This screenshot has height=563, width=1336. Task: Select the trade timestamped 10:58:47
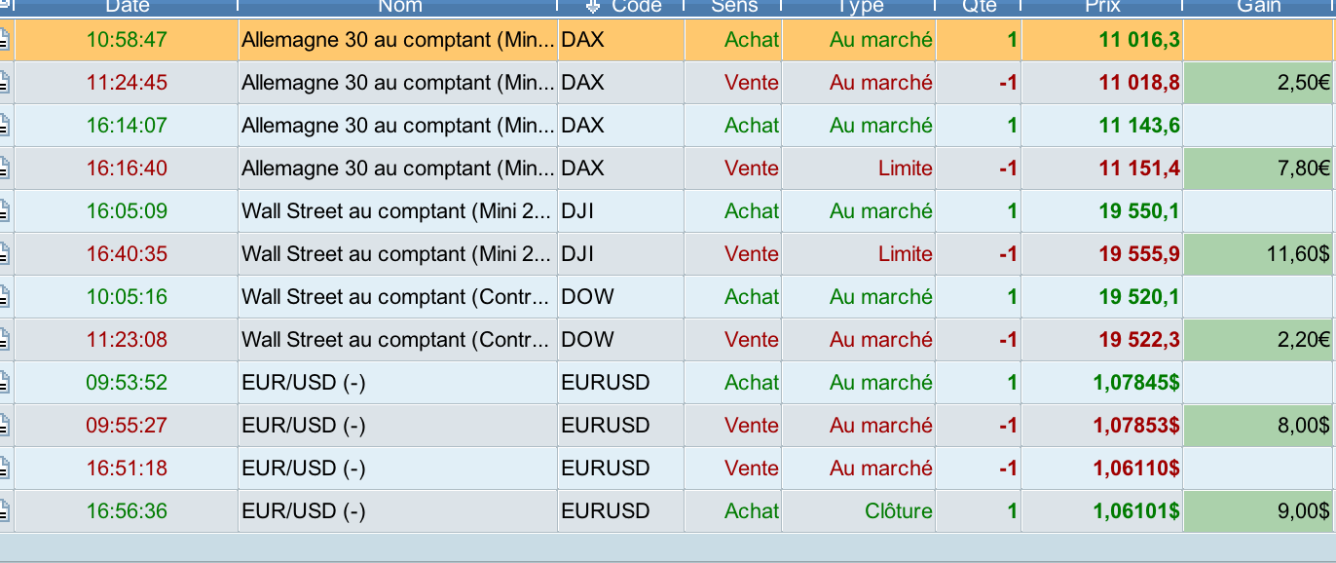[668, 40]
